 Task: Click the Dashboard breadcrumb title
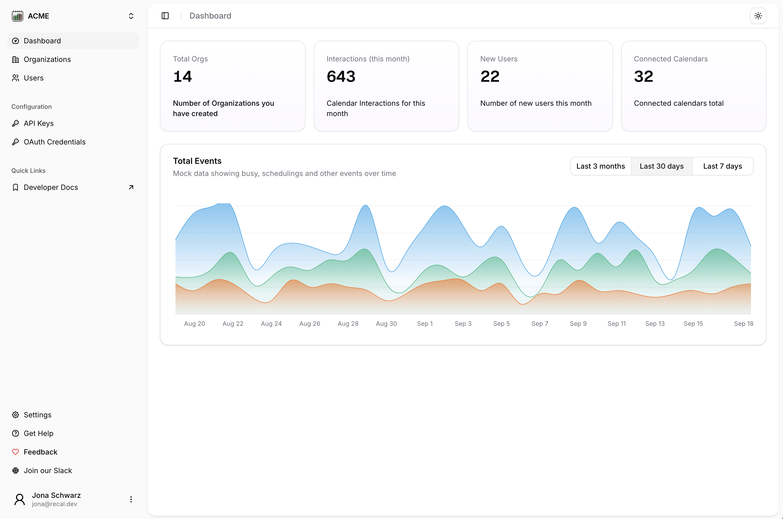tap(210, 15)
